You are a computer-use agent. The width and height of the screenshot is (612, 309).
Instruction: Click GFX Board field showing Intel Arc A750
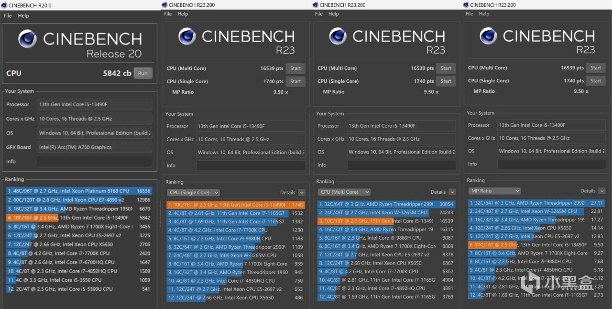click(x=94, y=147)
